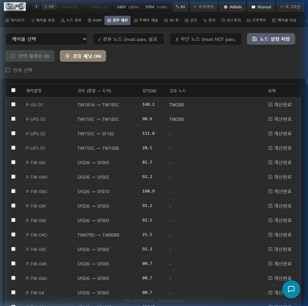Viewport: 308px width, 306px height.
Task: Check the P-TW-04A row checkbox
Action: point(14,278)
